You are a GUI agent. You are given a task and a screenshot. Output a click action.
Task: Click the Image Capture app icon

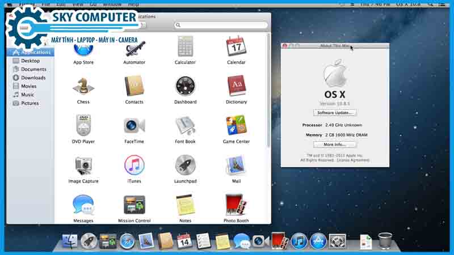coord(83,165)
